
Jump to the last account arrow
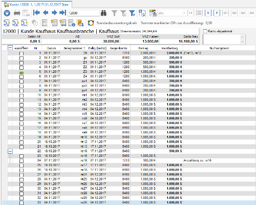[x=62, y=13]
